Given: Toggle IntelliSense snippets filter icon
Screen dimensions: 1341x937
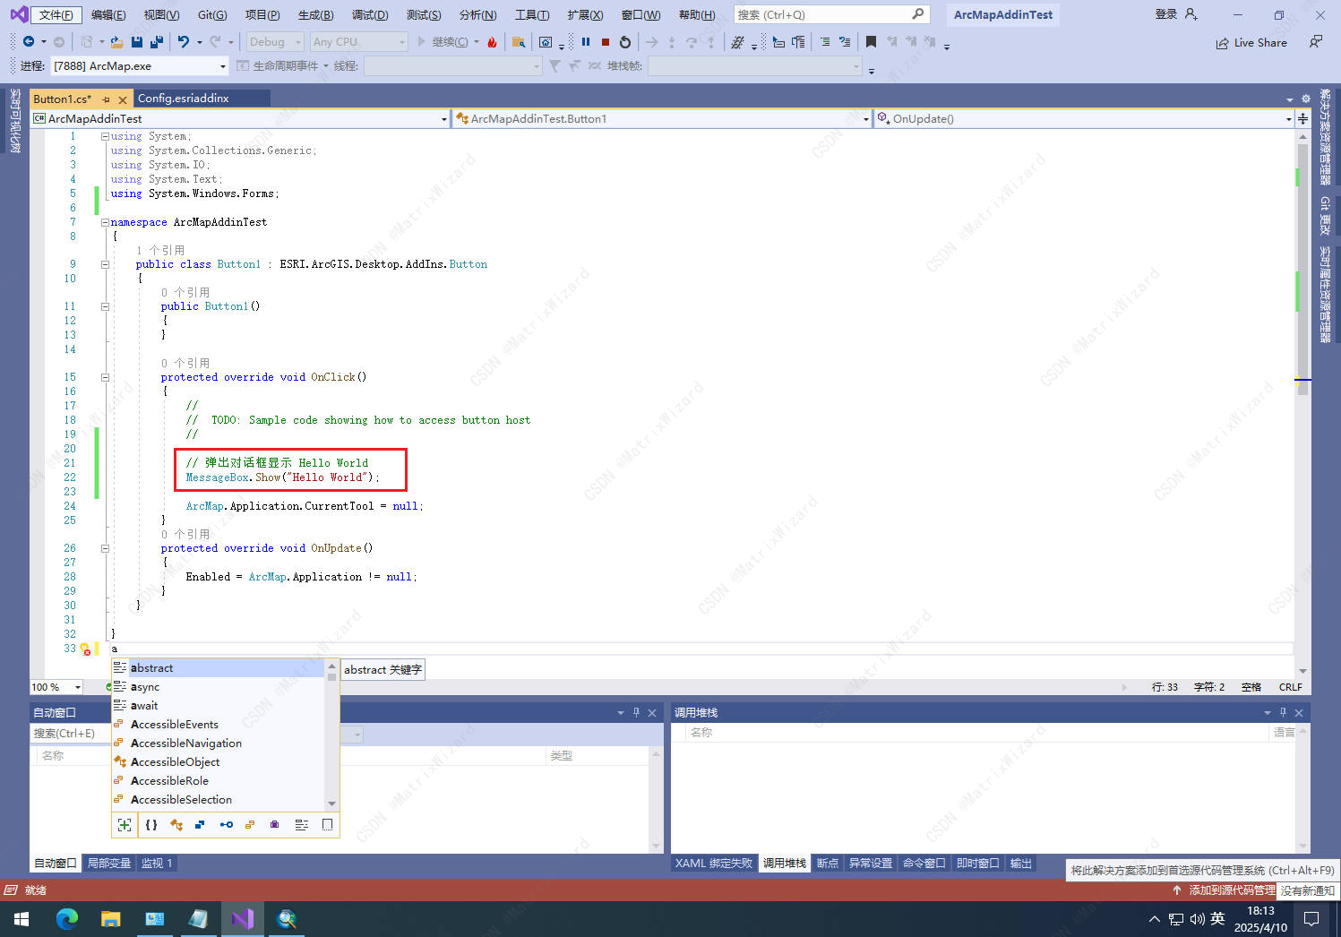Looking at the screenshot, I should point(327,824).
